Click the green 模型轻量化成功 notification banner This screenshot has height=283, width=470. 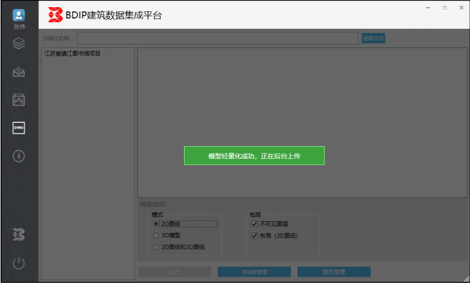coord(254,156)
